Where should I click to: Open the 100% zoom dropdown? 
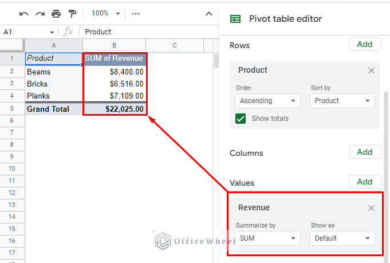pyautogui.click(x=106, y=13)
